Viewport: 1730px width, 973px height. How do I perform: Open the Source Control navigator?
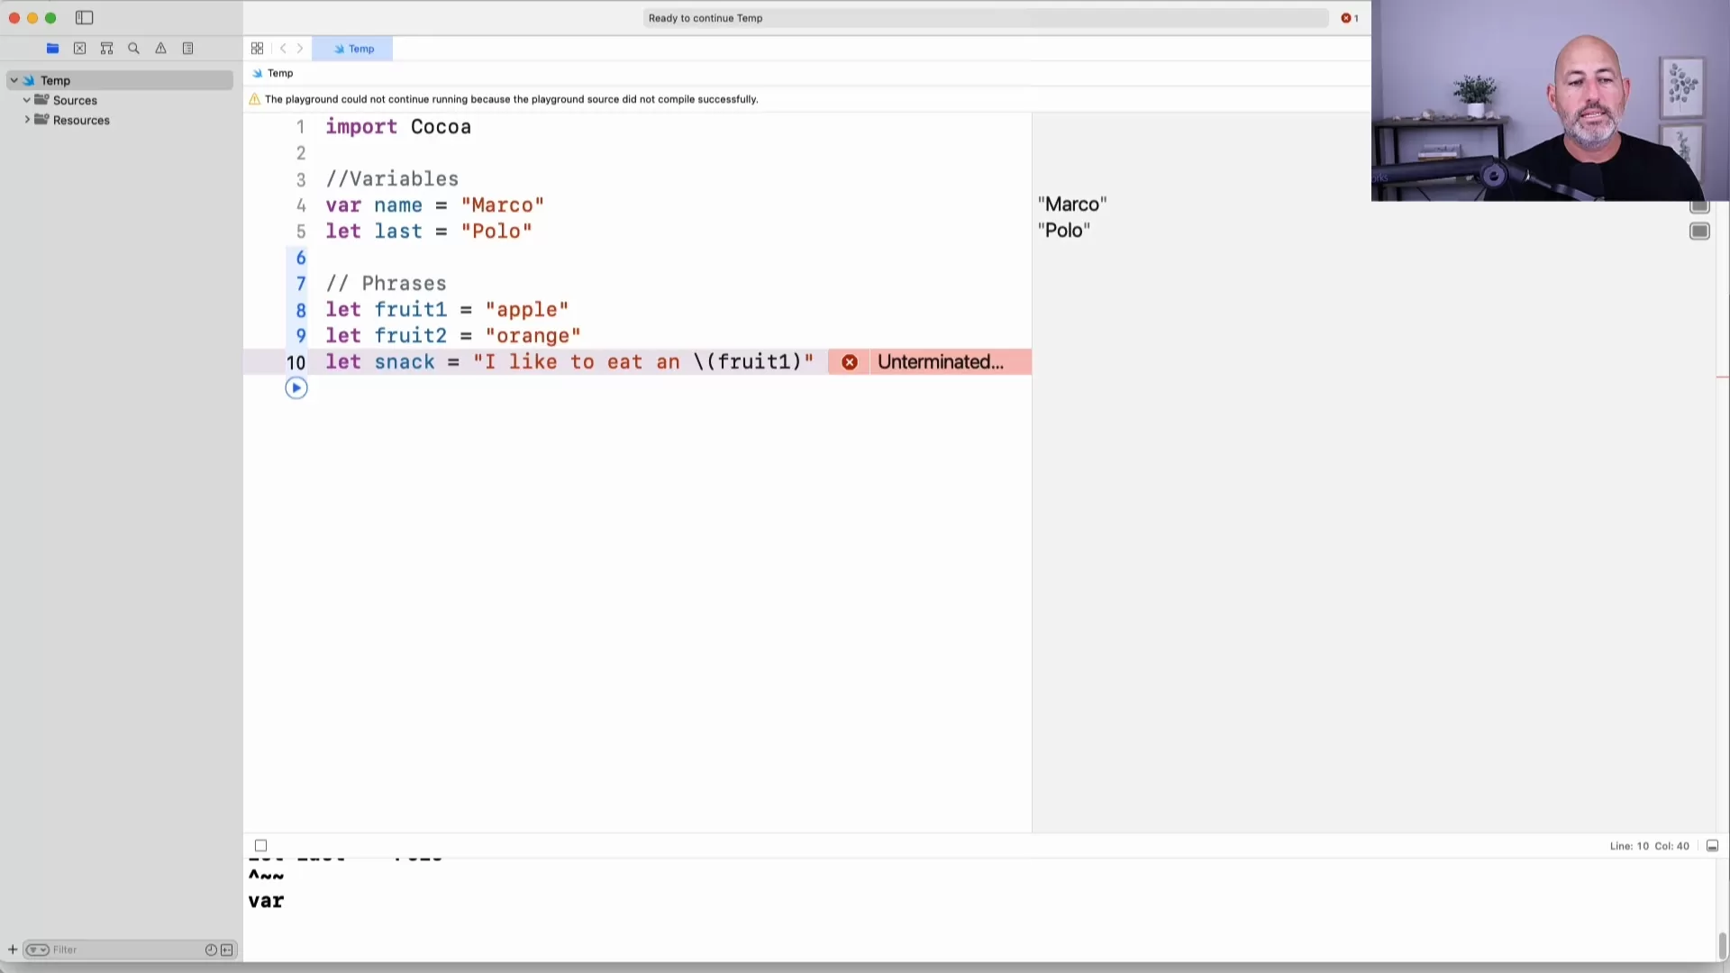(79, 49)
